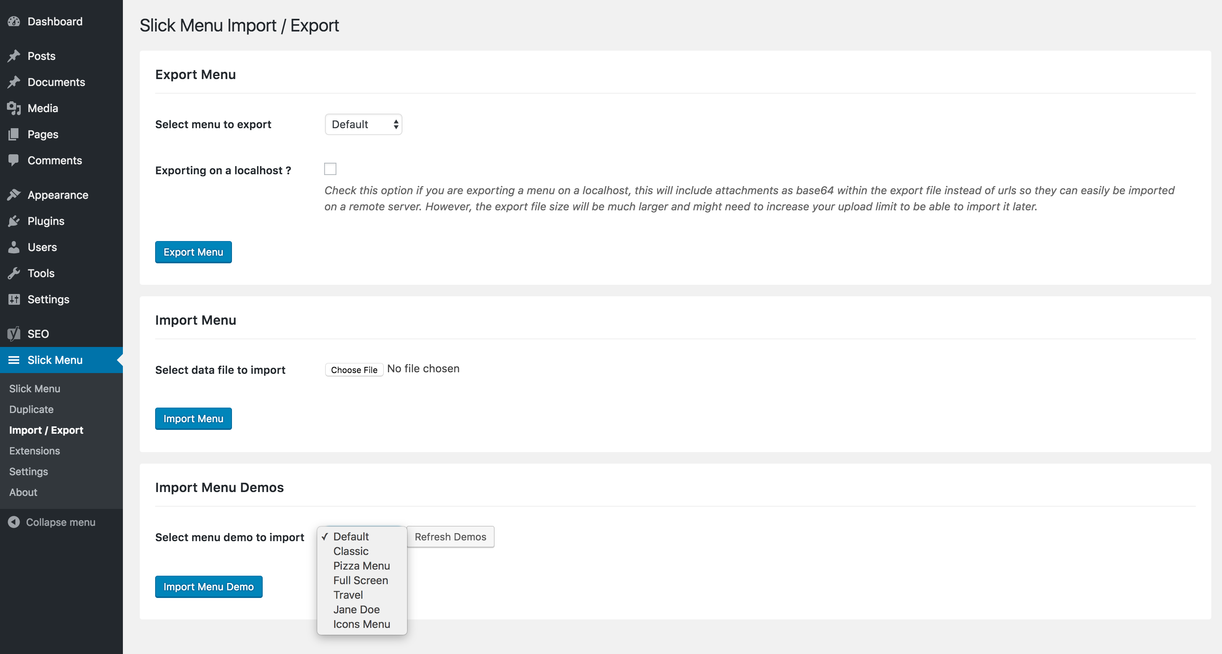Click the Collapse menu arrow icon

click(14, 522)
